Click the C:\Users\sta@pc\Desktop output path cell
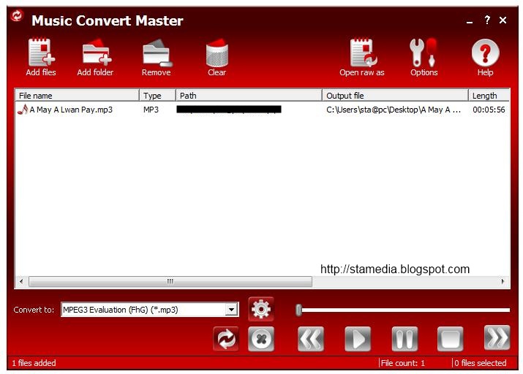 [x=394, y=110]
